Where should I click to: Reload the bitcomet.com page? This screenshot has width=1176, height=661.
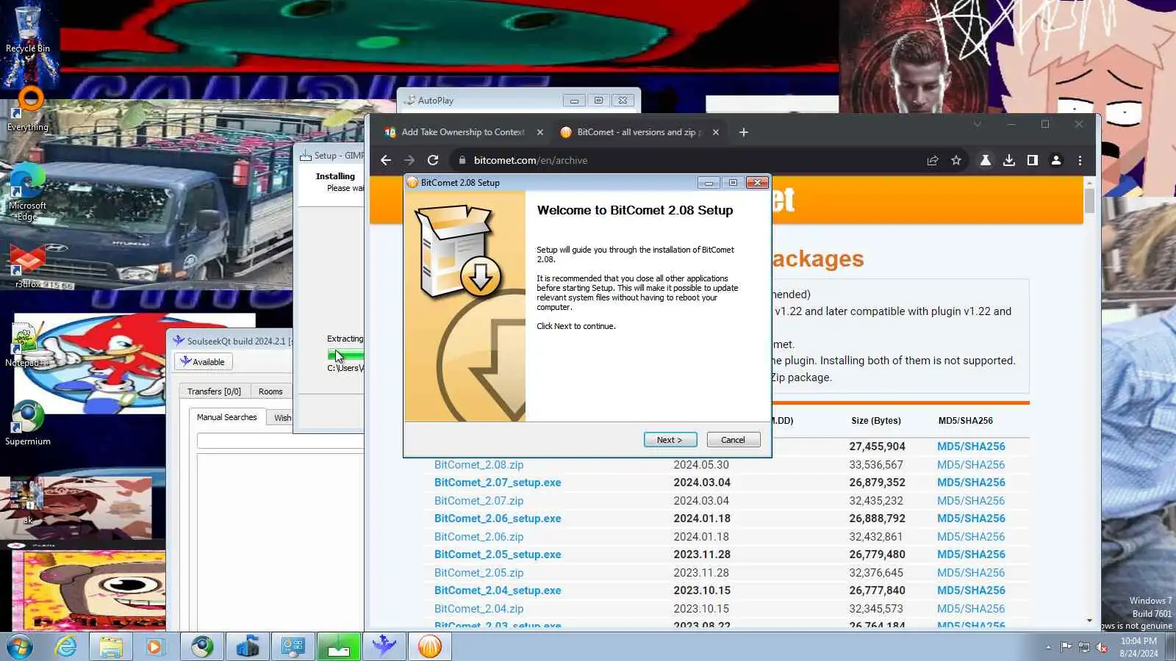(x=433, y=160)
